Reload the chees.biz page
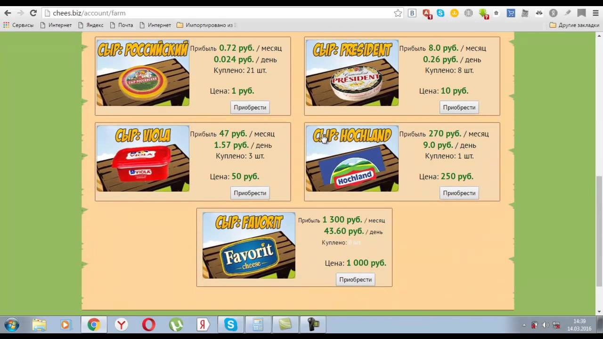 click(x=33, y=13)
